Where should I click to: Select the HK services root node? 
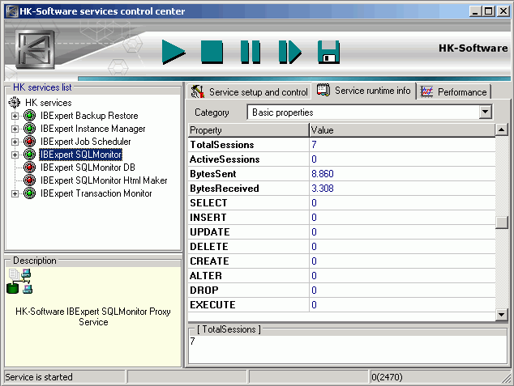point(48,103)
